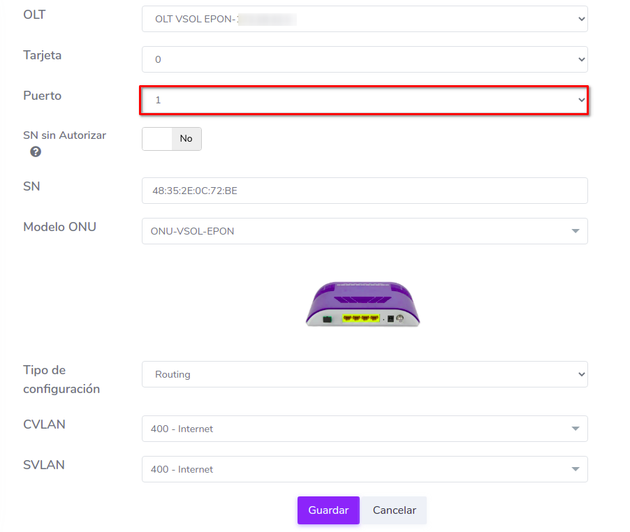Click the SN input field
Viewport: 630px width, 532px height.
click(364, 191)
